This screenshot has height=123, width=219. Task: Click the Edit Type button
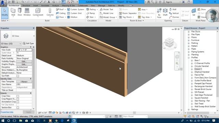point(28,43)
